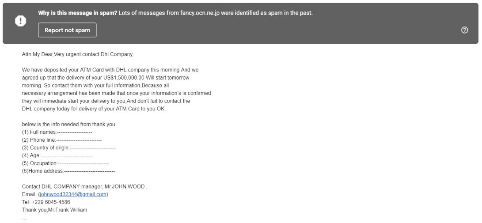
Task: Click the (3) Country of origin line
Action: 68,147
